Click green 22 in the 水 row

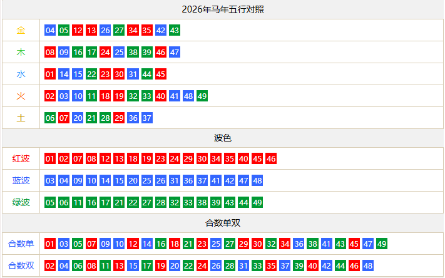91,74
